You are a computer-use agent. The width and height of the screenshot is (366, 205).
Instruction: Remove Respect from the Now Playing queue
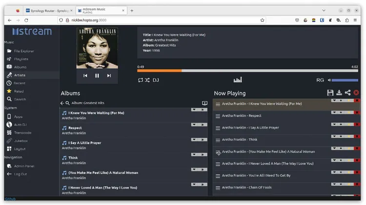click(x=357, y=112)
